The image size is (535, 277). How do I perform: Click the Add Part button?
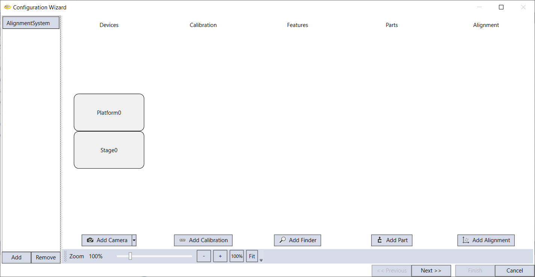click(391, 240)
